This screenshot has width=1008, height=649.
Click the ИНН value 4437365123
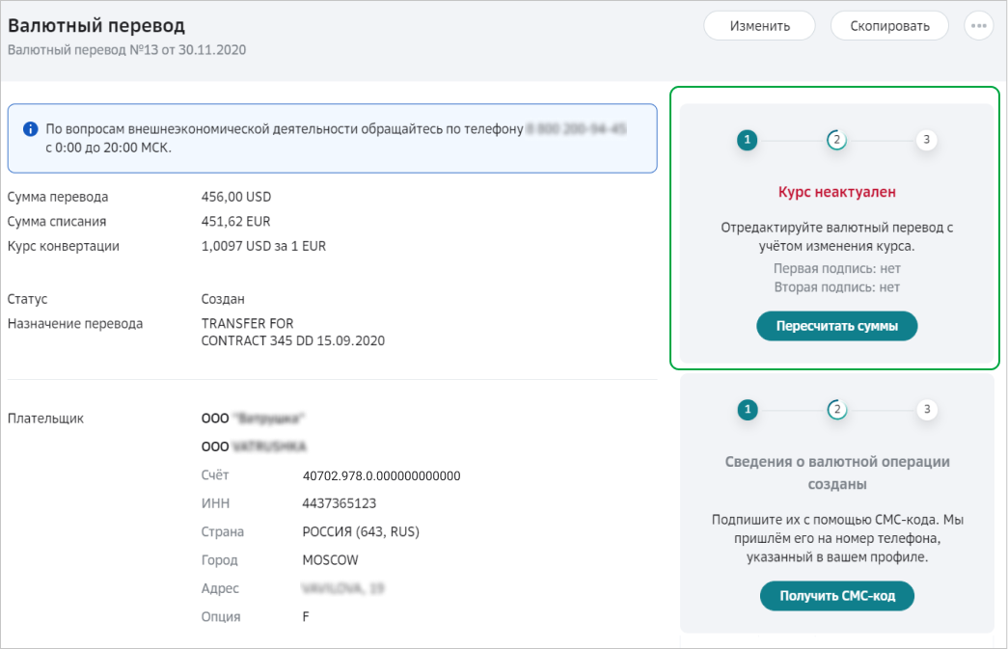coord(339,503)
